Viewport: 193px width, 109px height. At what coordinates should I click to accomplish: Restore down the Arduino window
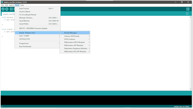pos(182,2)
